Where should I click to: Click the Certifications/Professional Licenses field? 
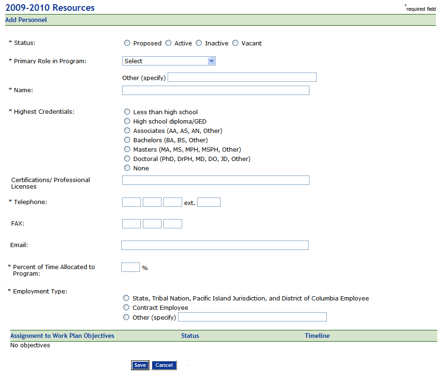(216, 180)
